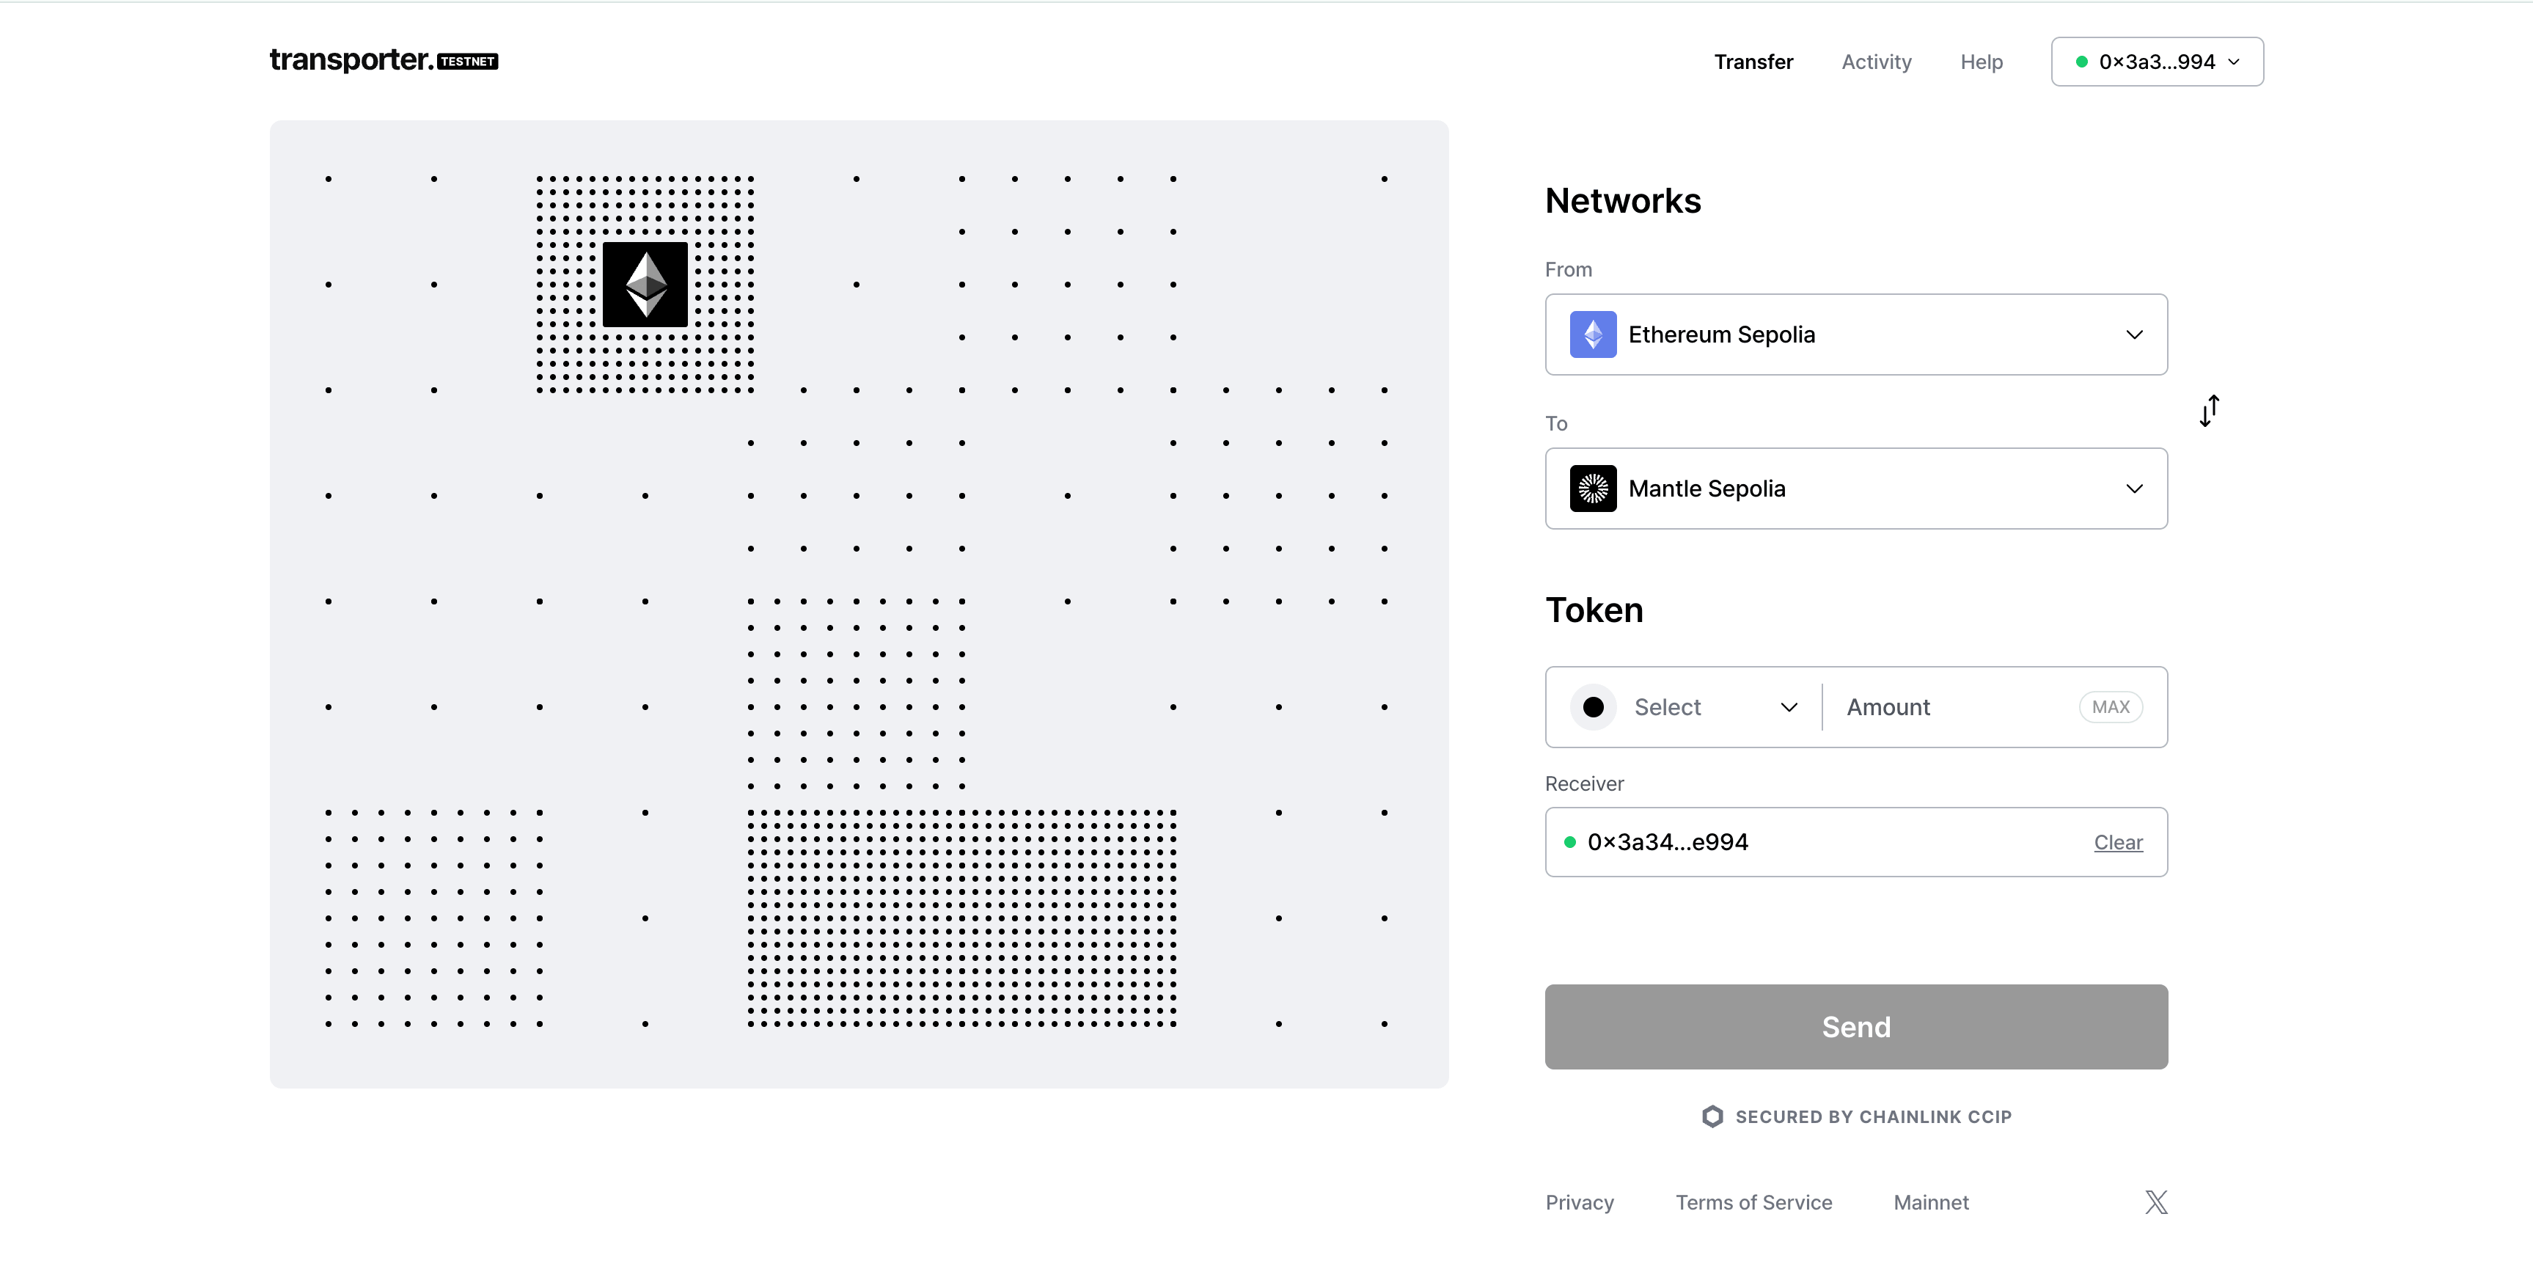Click the black token circle icon
The width and height of the screenshot is (2533, 1269).
[x=1593, y=707]
